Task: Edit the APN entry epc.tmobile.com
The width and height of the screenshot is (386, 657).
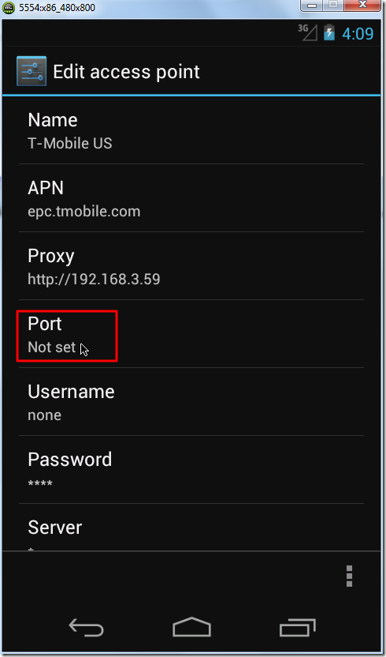Action: click(x=191, y=198)
